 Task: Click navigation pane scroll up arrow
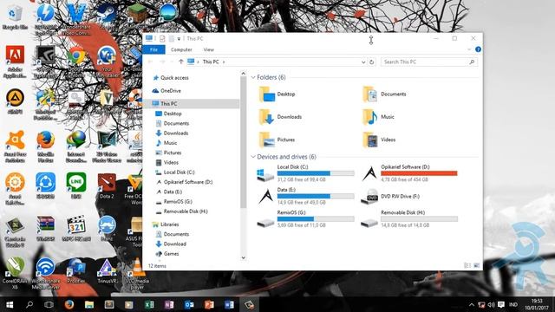(243, 74)
